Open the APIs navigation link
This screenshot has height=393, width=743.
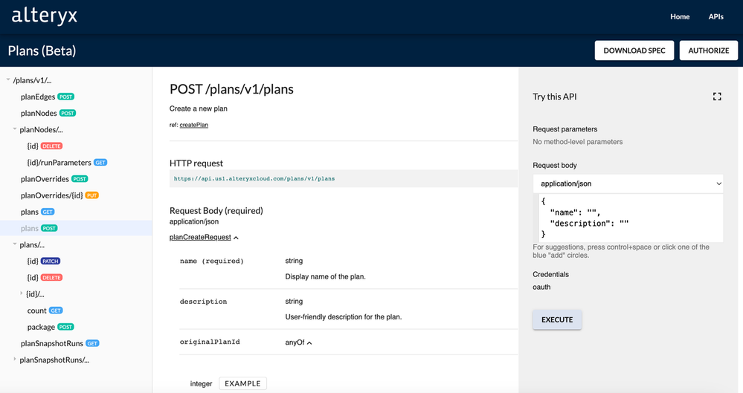click(715, 16)
